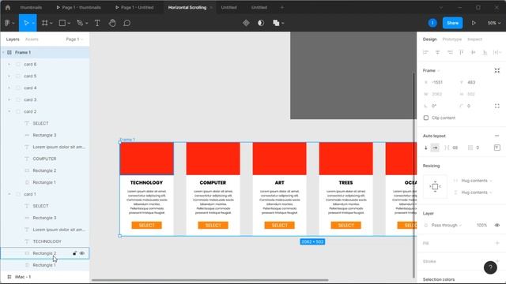The width and height of the screenshot is (506, 284).
Task: Click the Present play icon
Action: [x=474, y=23]
